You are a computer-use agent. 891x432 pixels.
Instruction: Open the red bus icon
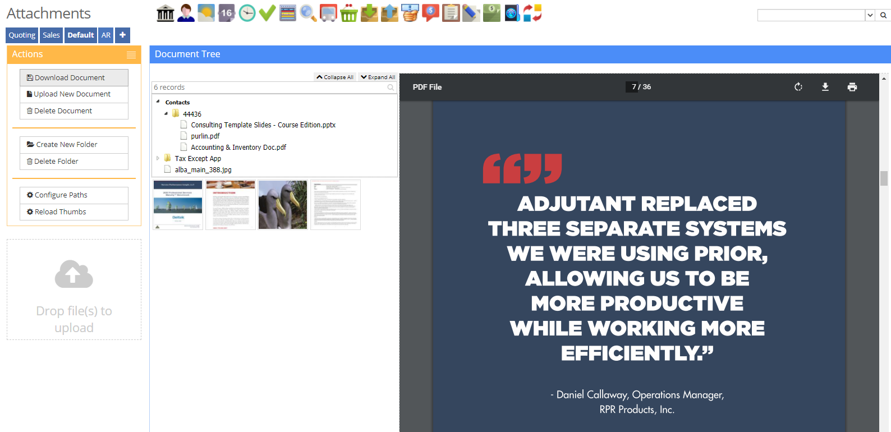328,13
